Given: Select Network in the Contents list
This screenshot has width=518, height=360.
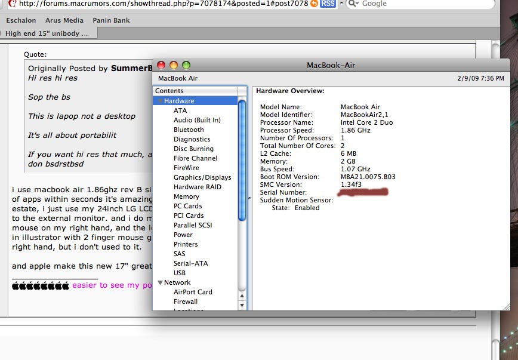Looking at the screenshot, I should pyautogui.click(x=177, y=282).
